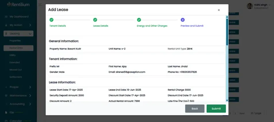Viewport: 274px width, 122px height.
Task: Click Lease End Date: 16-Jun-2025
Action: coord(125,90)
